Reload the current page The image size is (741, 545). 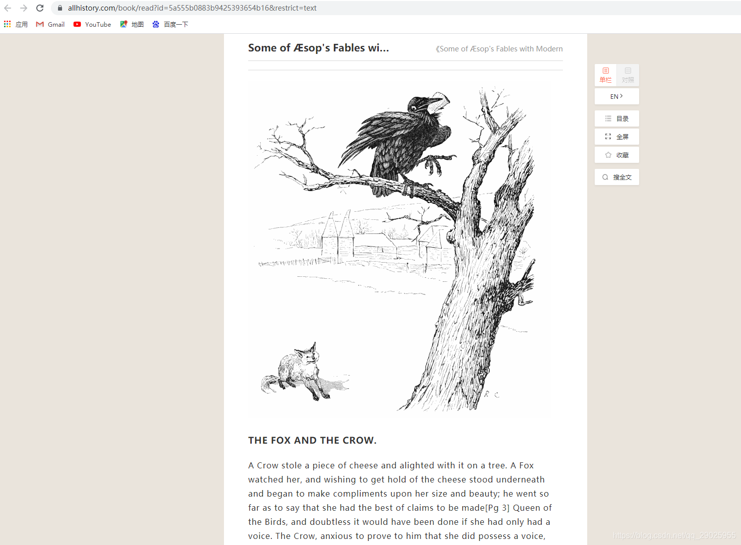point(40,8)
